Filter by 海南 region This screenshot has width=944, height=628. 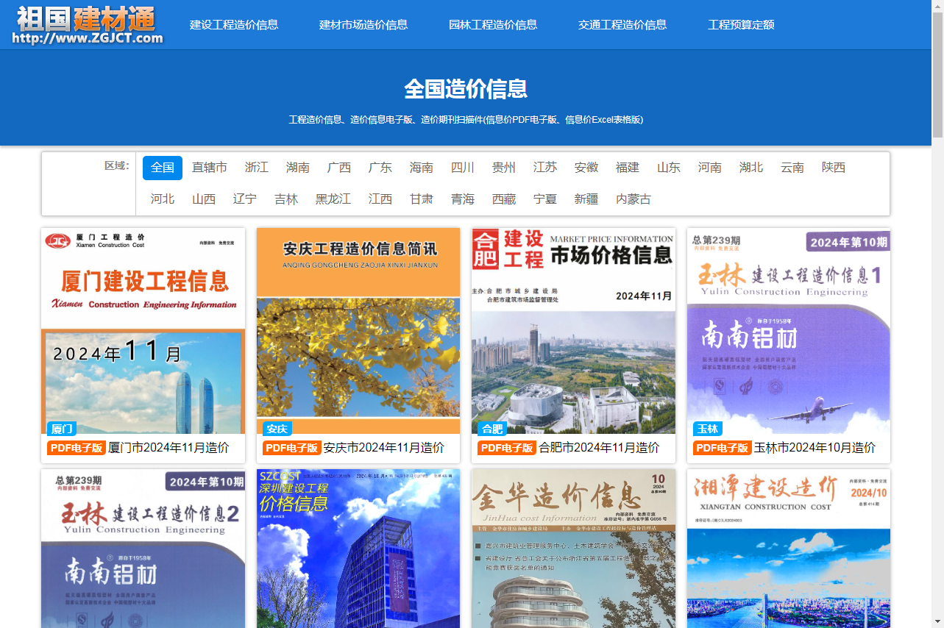[422, 168]
